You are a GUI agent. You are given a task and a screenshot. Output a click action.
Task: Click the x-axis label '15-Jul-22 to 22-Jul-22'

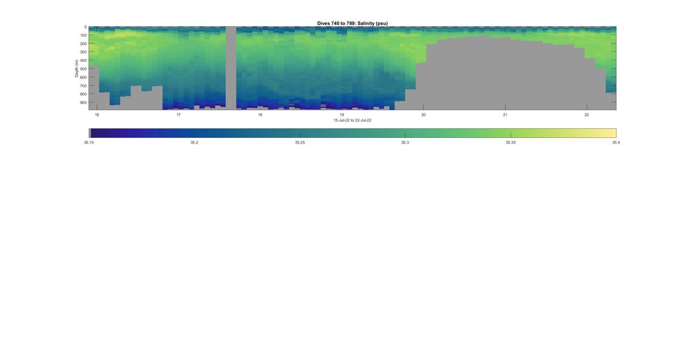[x=352, y=120]
